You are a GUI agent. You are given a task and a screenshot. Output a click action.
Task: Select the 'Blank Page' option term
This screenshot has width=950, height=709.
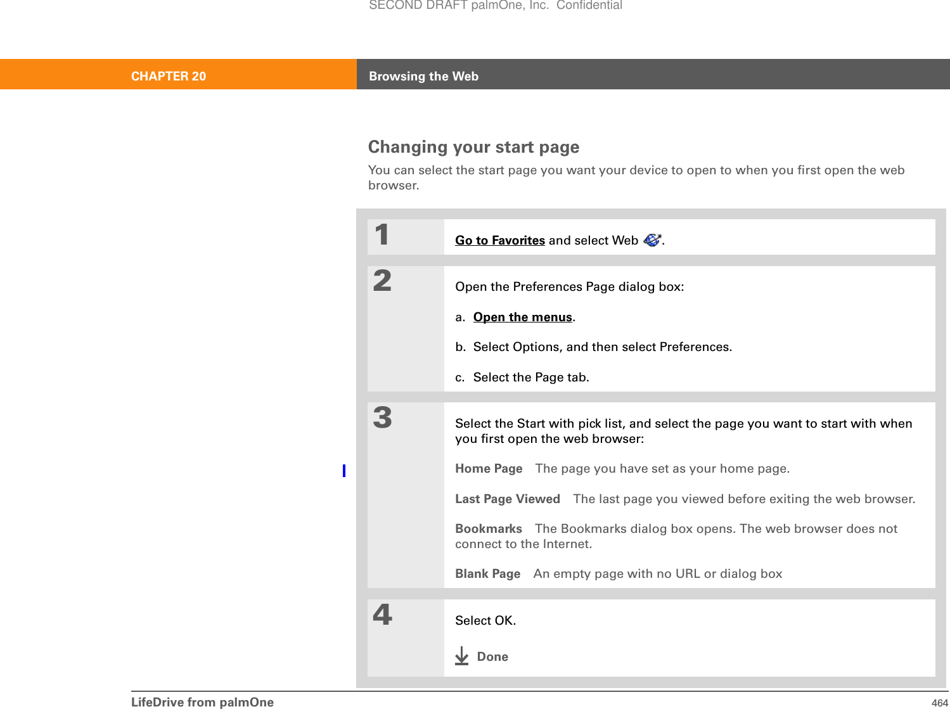[488, 574]
